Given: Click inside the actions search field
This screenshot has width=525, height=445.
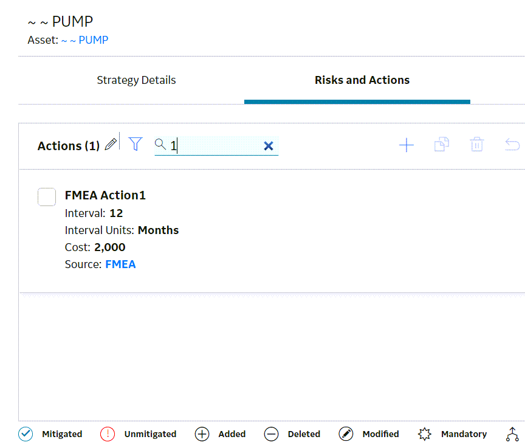Looking at the screenshot, I should coord(216,146).
